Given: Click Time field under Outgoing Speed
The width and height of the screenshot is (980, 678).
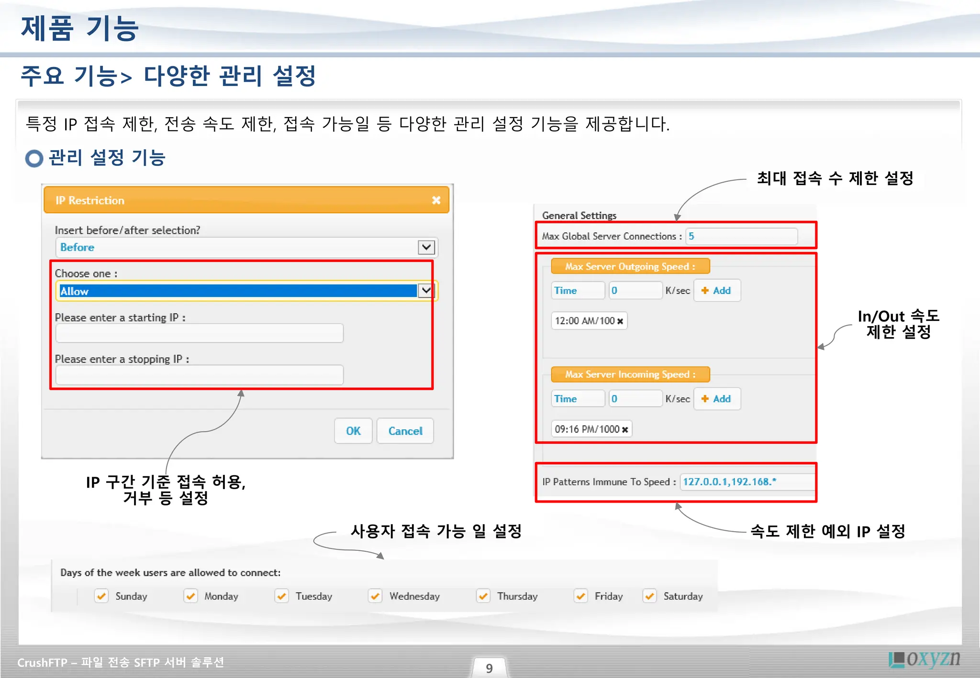Looking at the screenshot, I should 578,290.
